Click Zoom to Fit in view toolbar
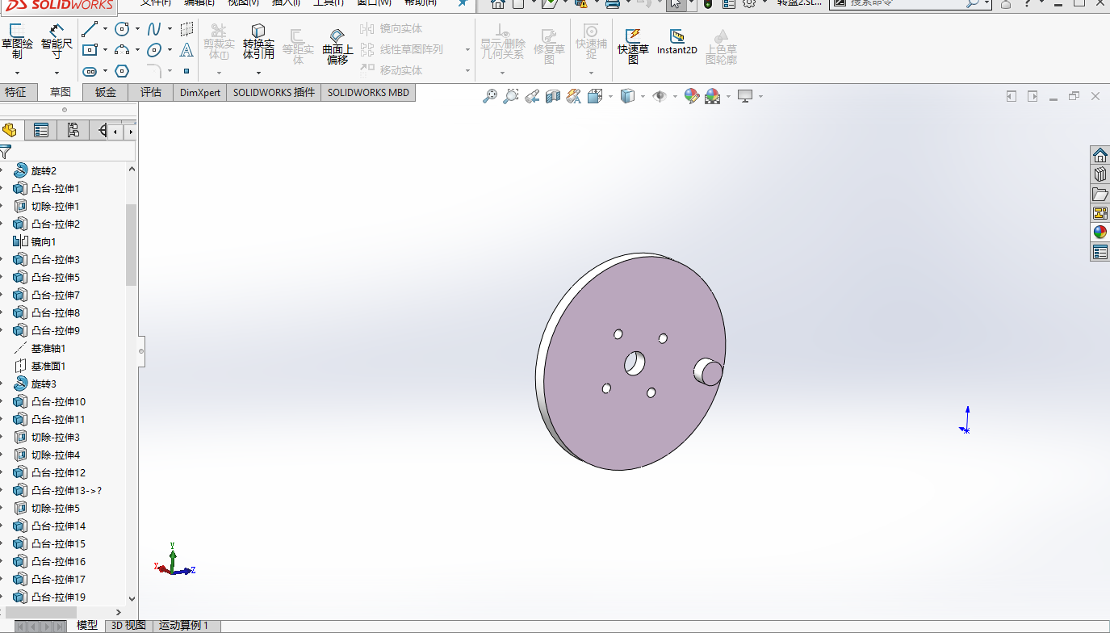 tap(489, 97)
